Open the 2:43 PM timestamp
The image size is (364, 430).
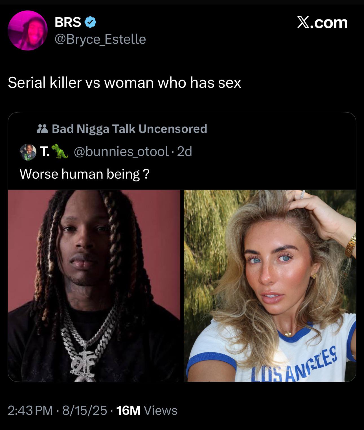click(x=30, y=410)
